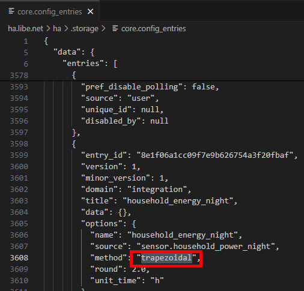Place cursor on unit_time value "h"
The image size is (304, 291).
tap(157, 281)
